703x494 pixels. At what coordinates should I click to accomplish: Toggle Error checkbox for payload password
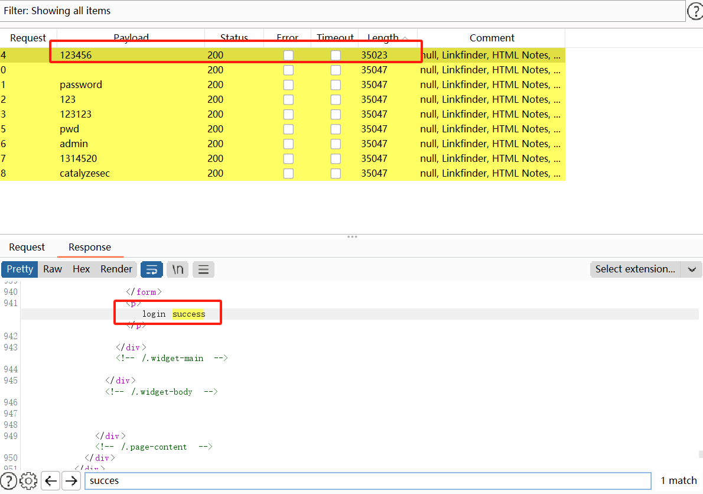[288, 84]
